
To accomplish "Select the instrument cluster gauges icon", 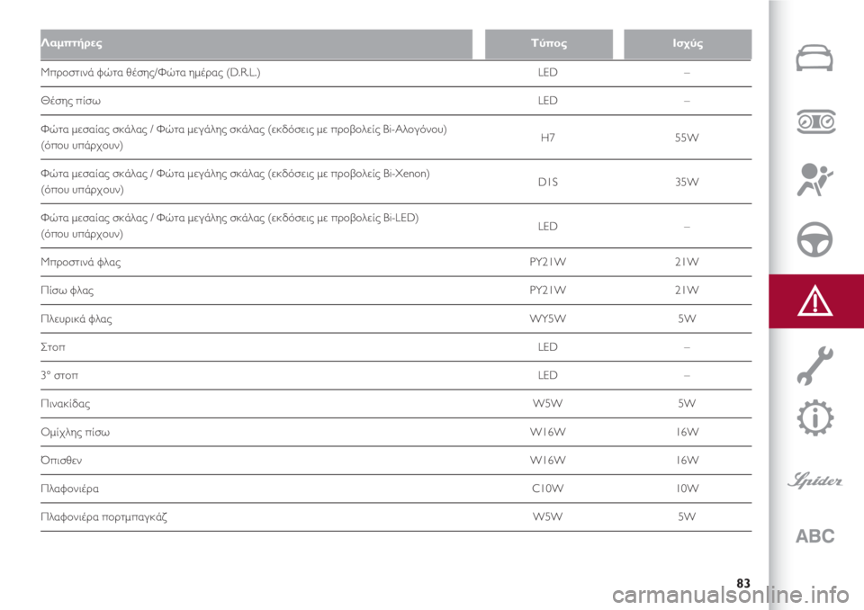I will pyautogui.click(x=816, y=121).
